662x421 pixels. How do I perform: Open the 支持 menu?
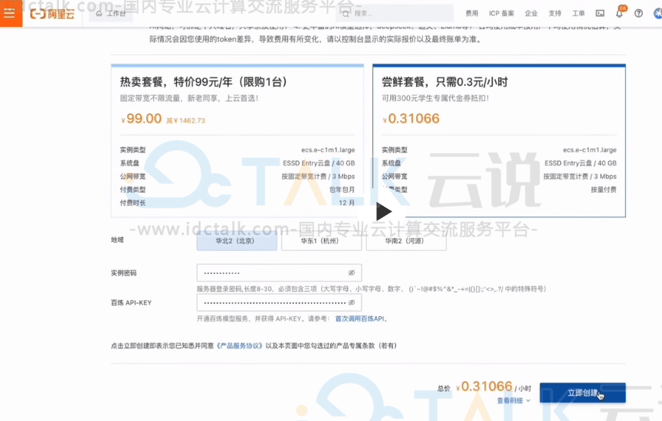pos(555,14)
